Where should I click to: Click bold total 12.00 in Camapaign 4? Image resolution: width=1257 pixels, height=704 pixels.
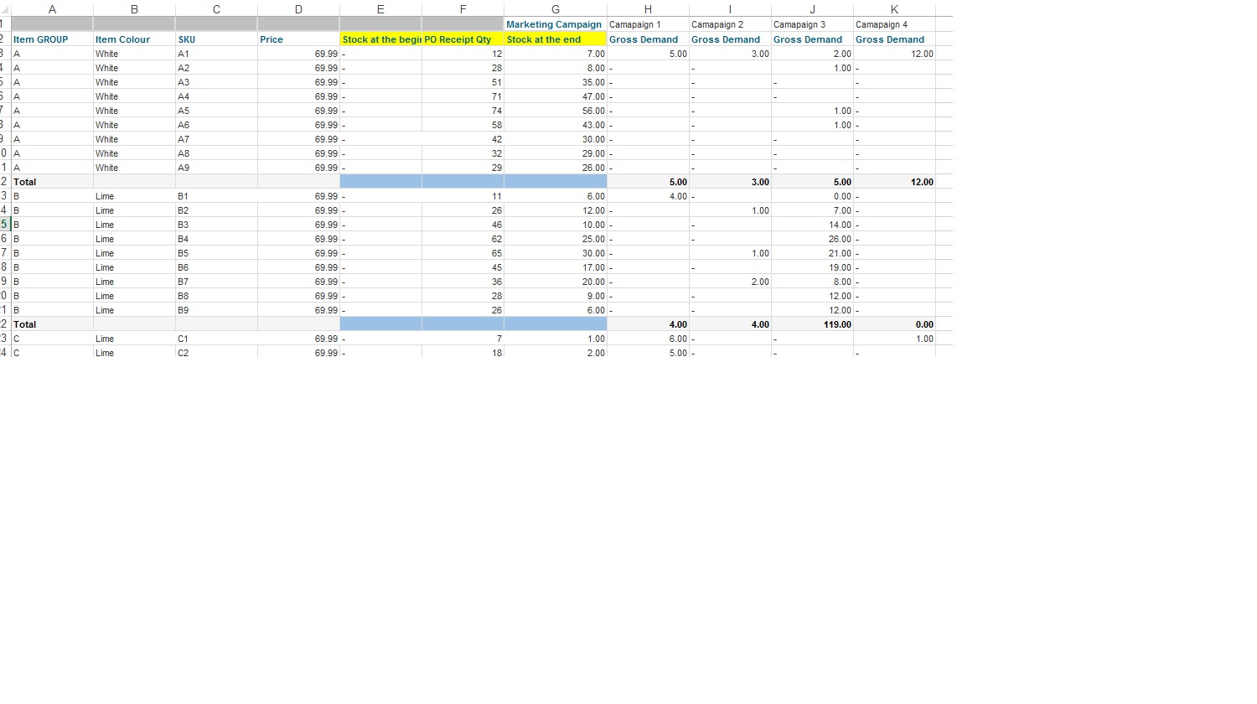tap(894, 182)
